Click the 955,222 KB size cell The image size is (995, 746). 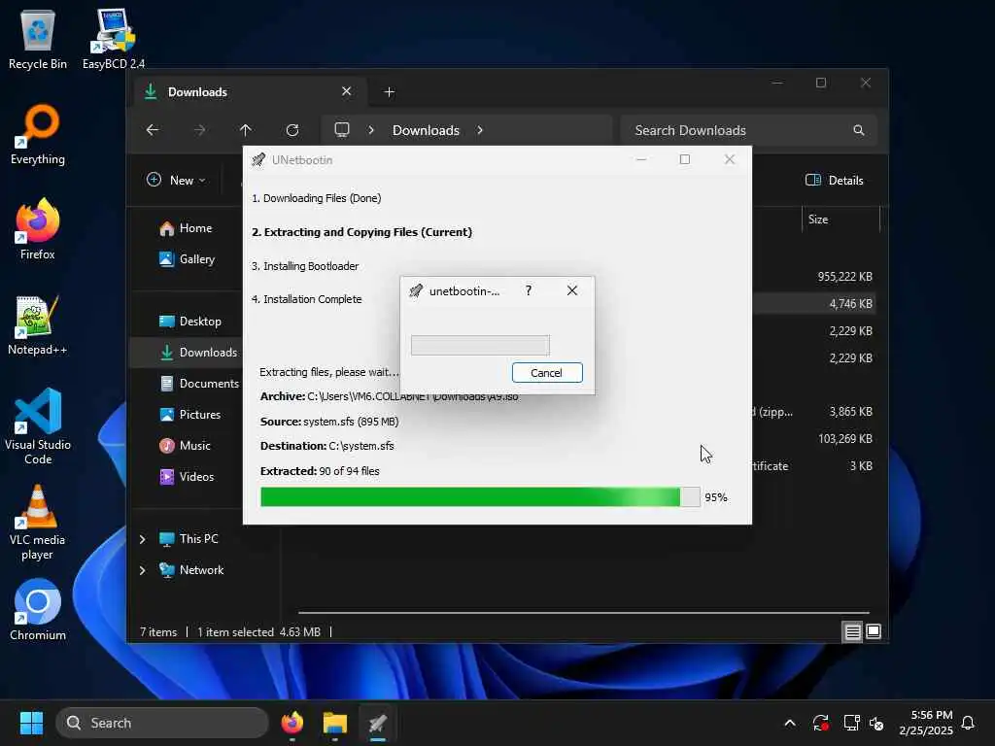click(844, 277)
